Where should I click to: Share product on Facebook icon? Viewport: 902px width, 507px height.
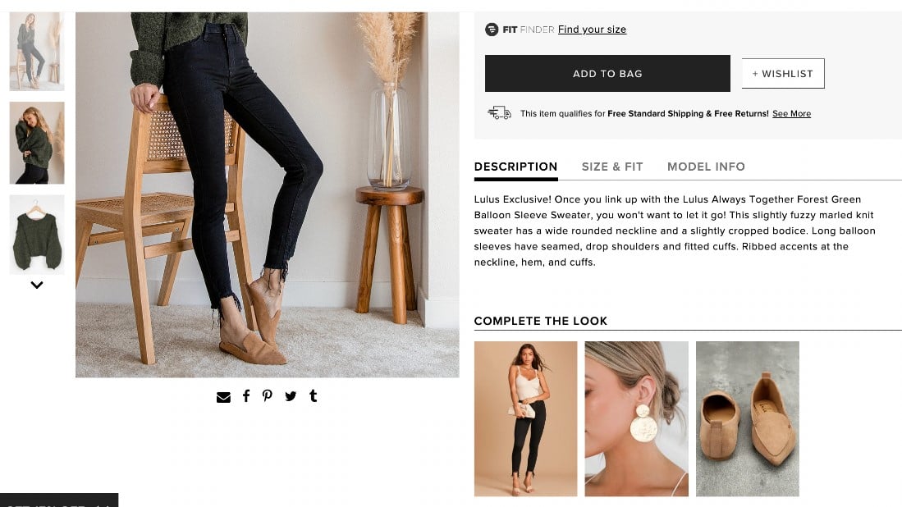coord(246,395)
